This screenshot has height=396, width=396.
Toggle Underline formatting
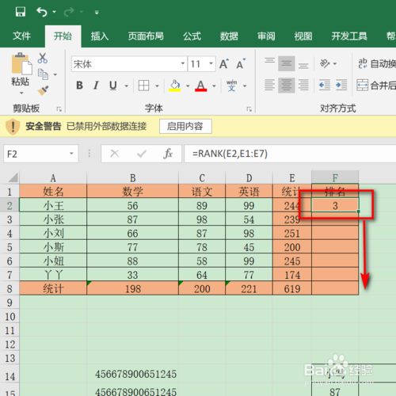pos(113,86)
